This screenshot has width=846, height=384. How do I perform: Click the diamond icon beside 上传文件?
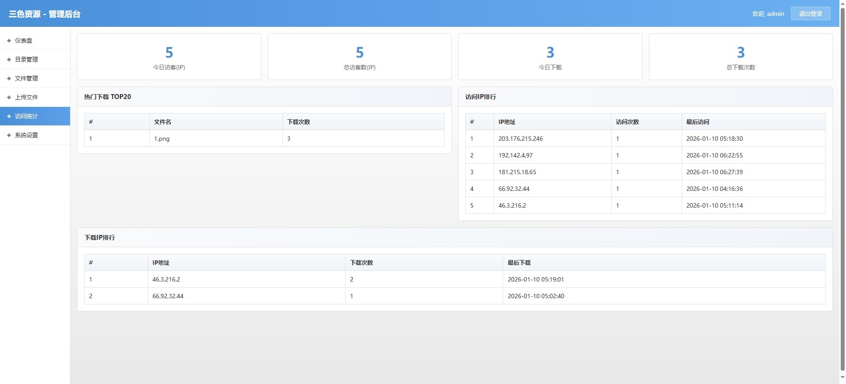9,97
